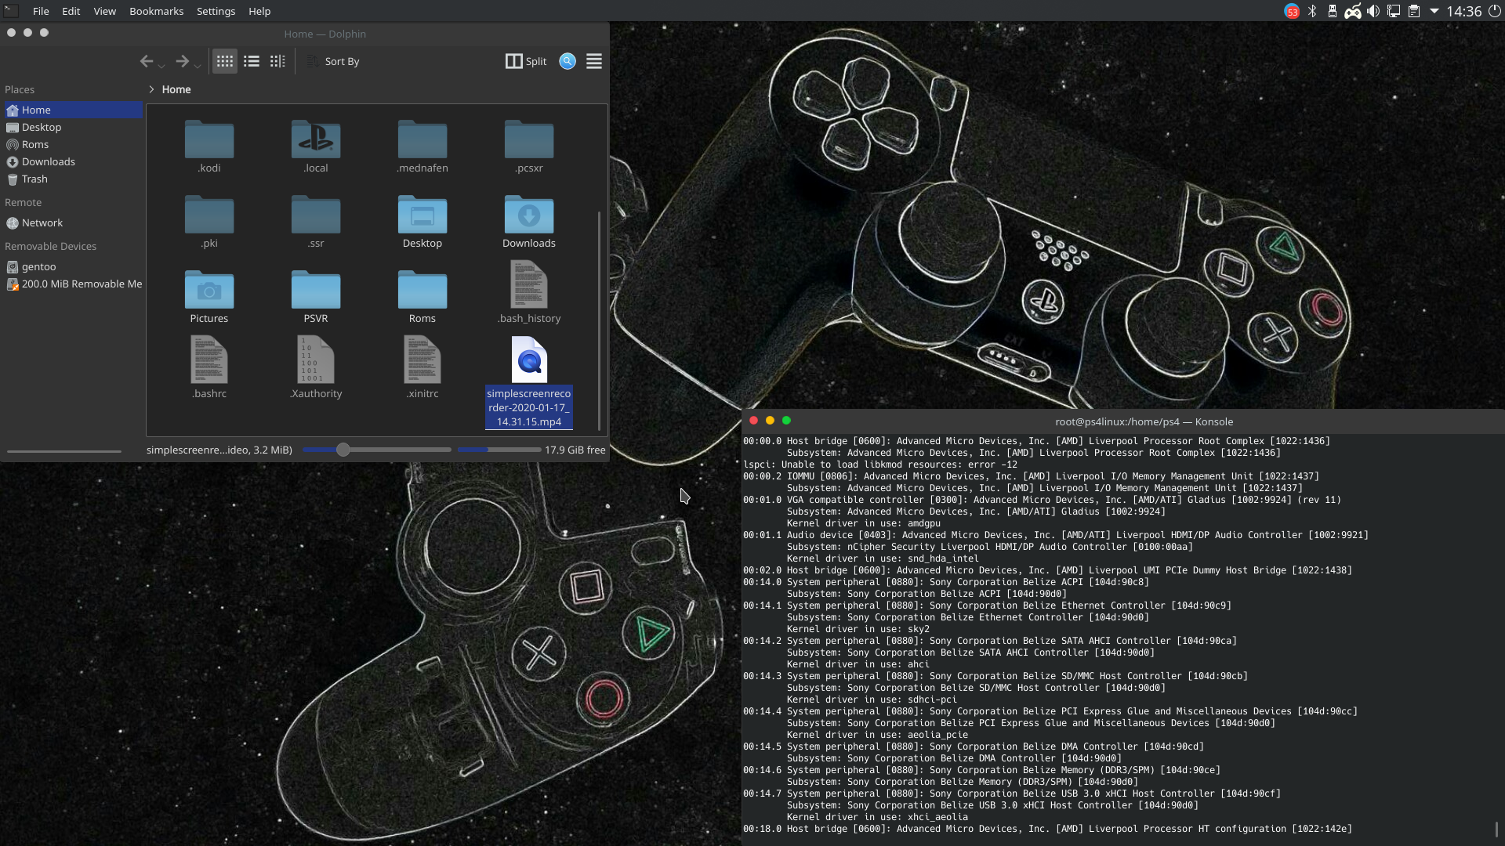
Task: Open the File menu
Action: coord(41,11)
